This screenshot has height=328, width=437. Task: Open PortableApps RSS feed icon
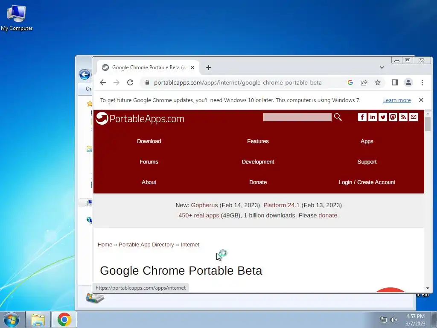pyautogui.click(x=403, y=117)
